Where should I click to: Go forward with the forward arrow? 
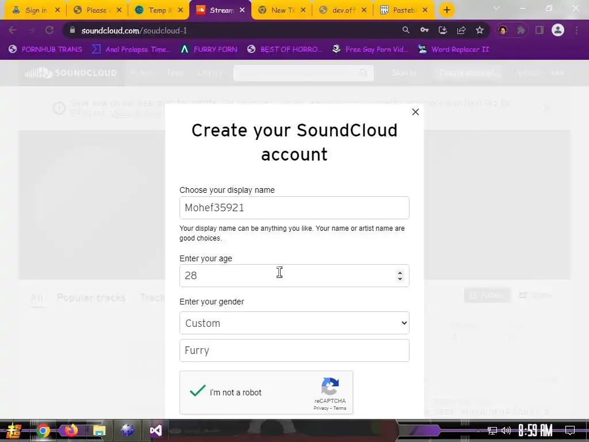pos(31,30)
